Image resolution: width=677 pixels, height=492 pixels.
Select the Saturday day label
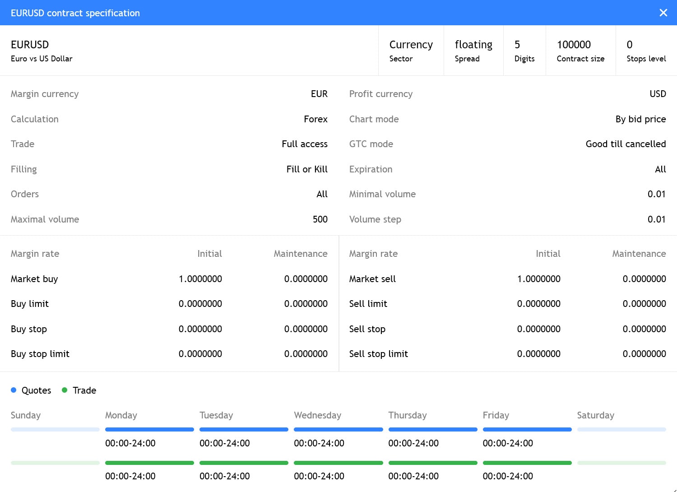click(596, 415)
